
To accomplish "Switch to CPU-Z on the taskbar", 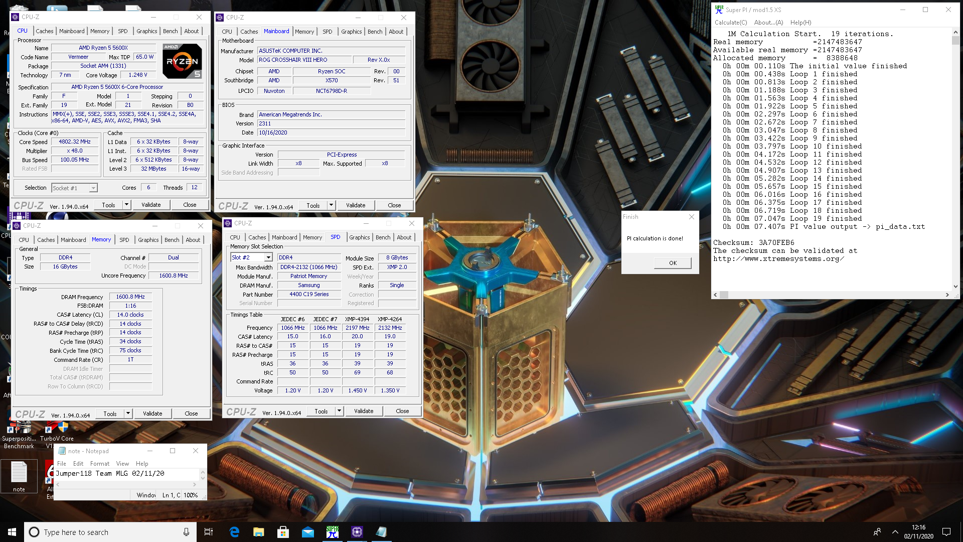I will 357,532.
